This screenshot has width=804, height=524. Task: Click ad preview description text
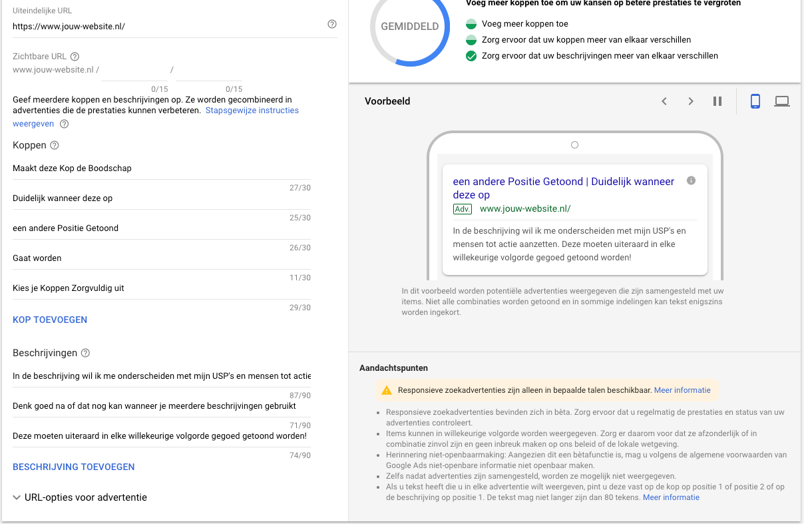(x=569, y=244)
